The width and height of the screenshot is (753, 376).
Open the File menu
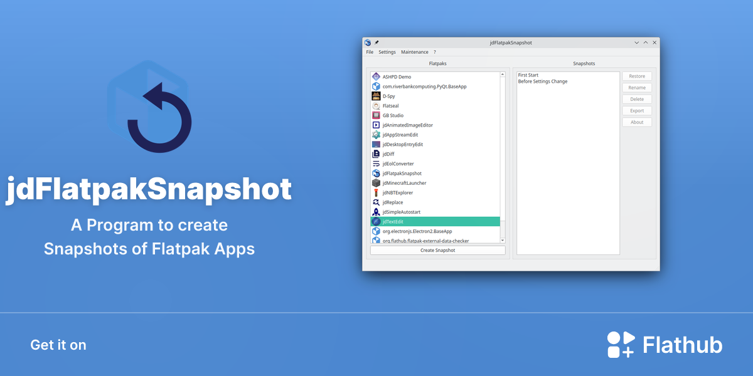coord(370,52)
